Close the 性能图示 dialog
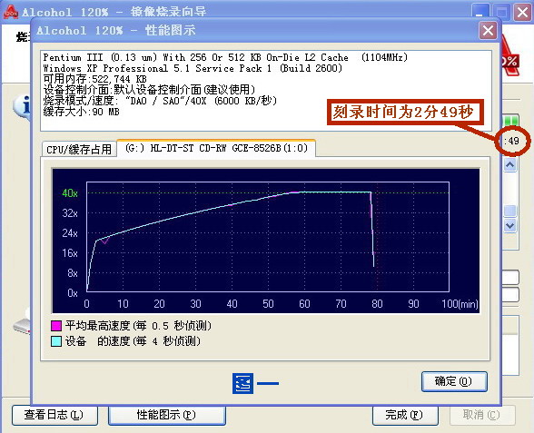The height and width of the screenshot is (433, 534). coord(488,31)
